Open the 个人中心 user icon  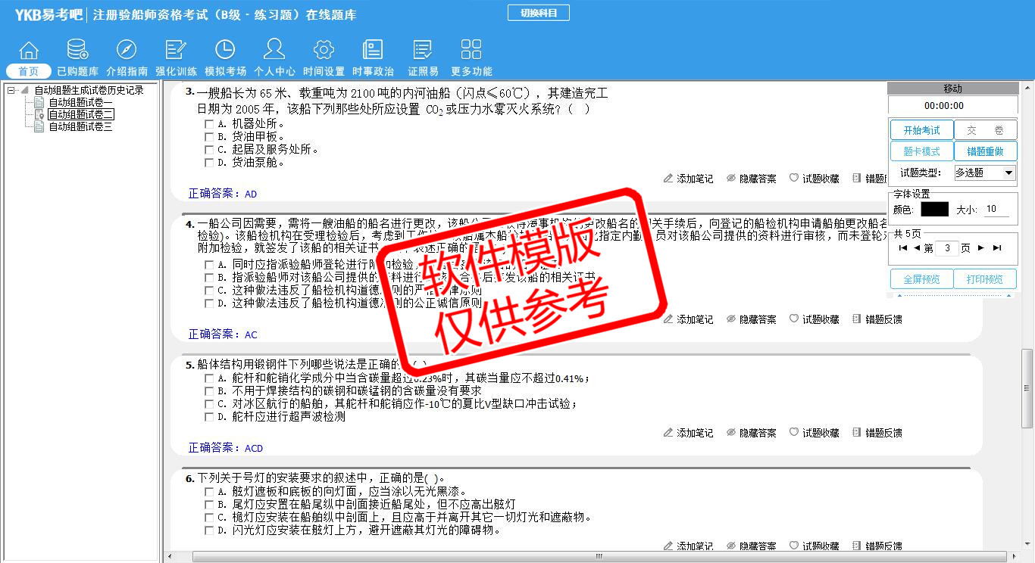[x=274, y=51]
